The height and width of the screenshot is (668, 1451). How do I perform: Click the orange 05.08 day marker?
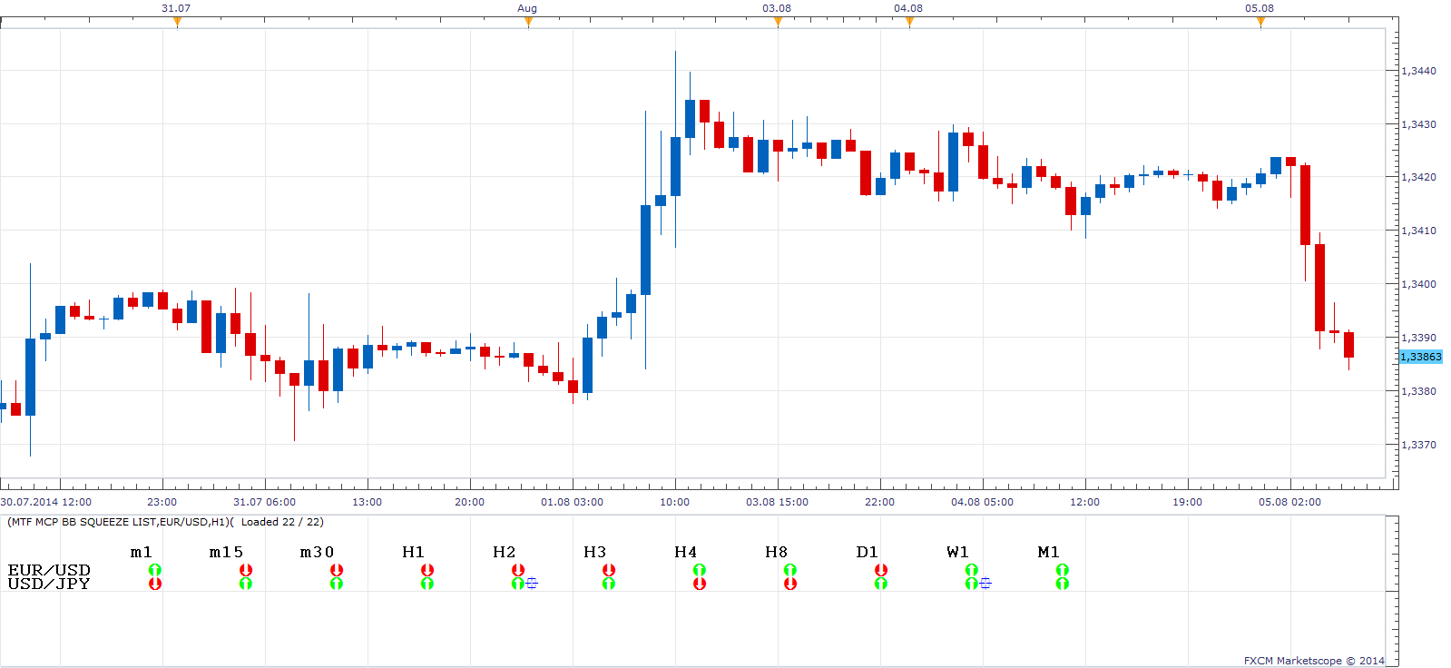pos(1260,22)
